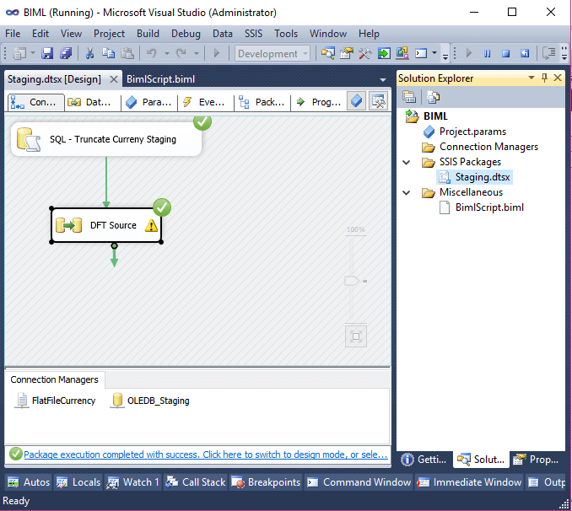Viewport: 572px width, 511px height.
Task: Select the OLEDB_Staging connection manager
Action: pos(150,401)
